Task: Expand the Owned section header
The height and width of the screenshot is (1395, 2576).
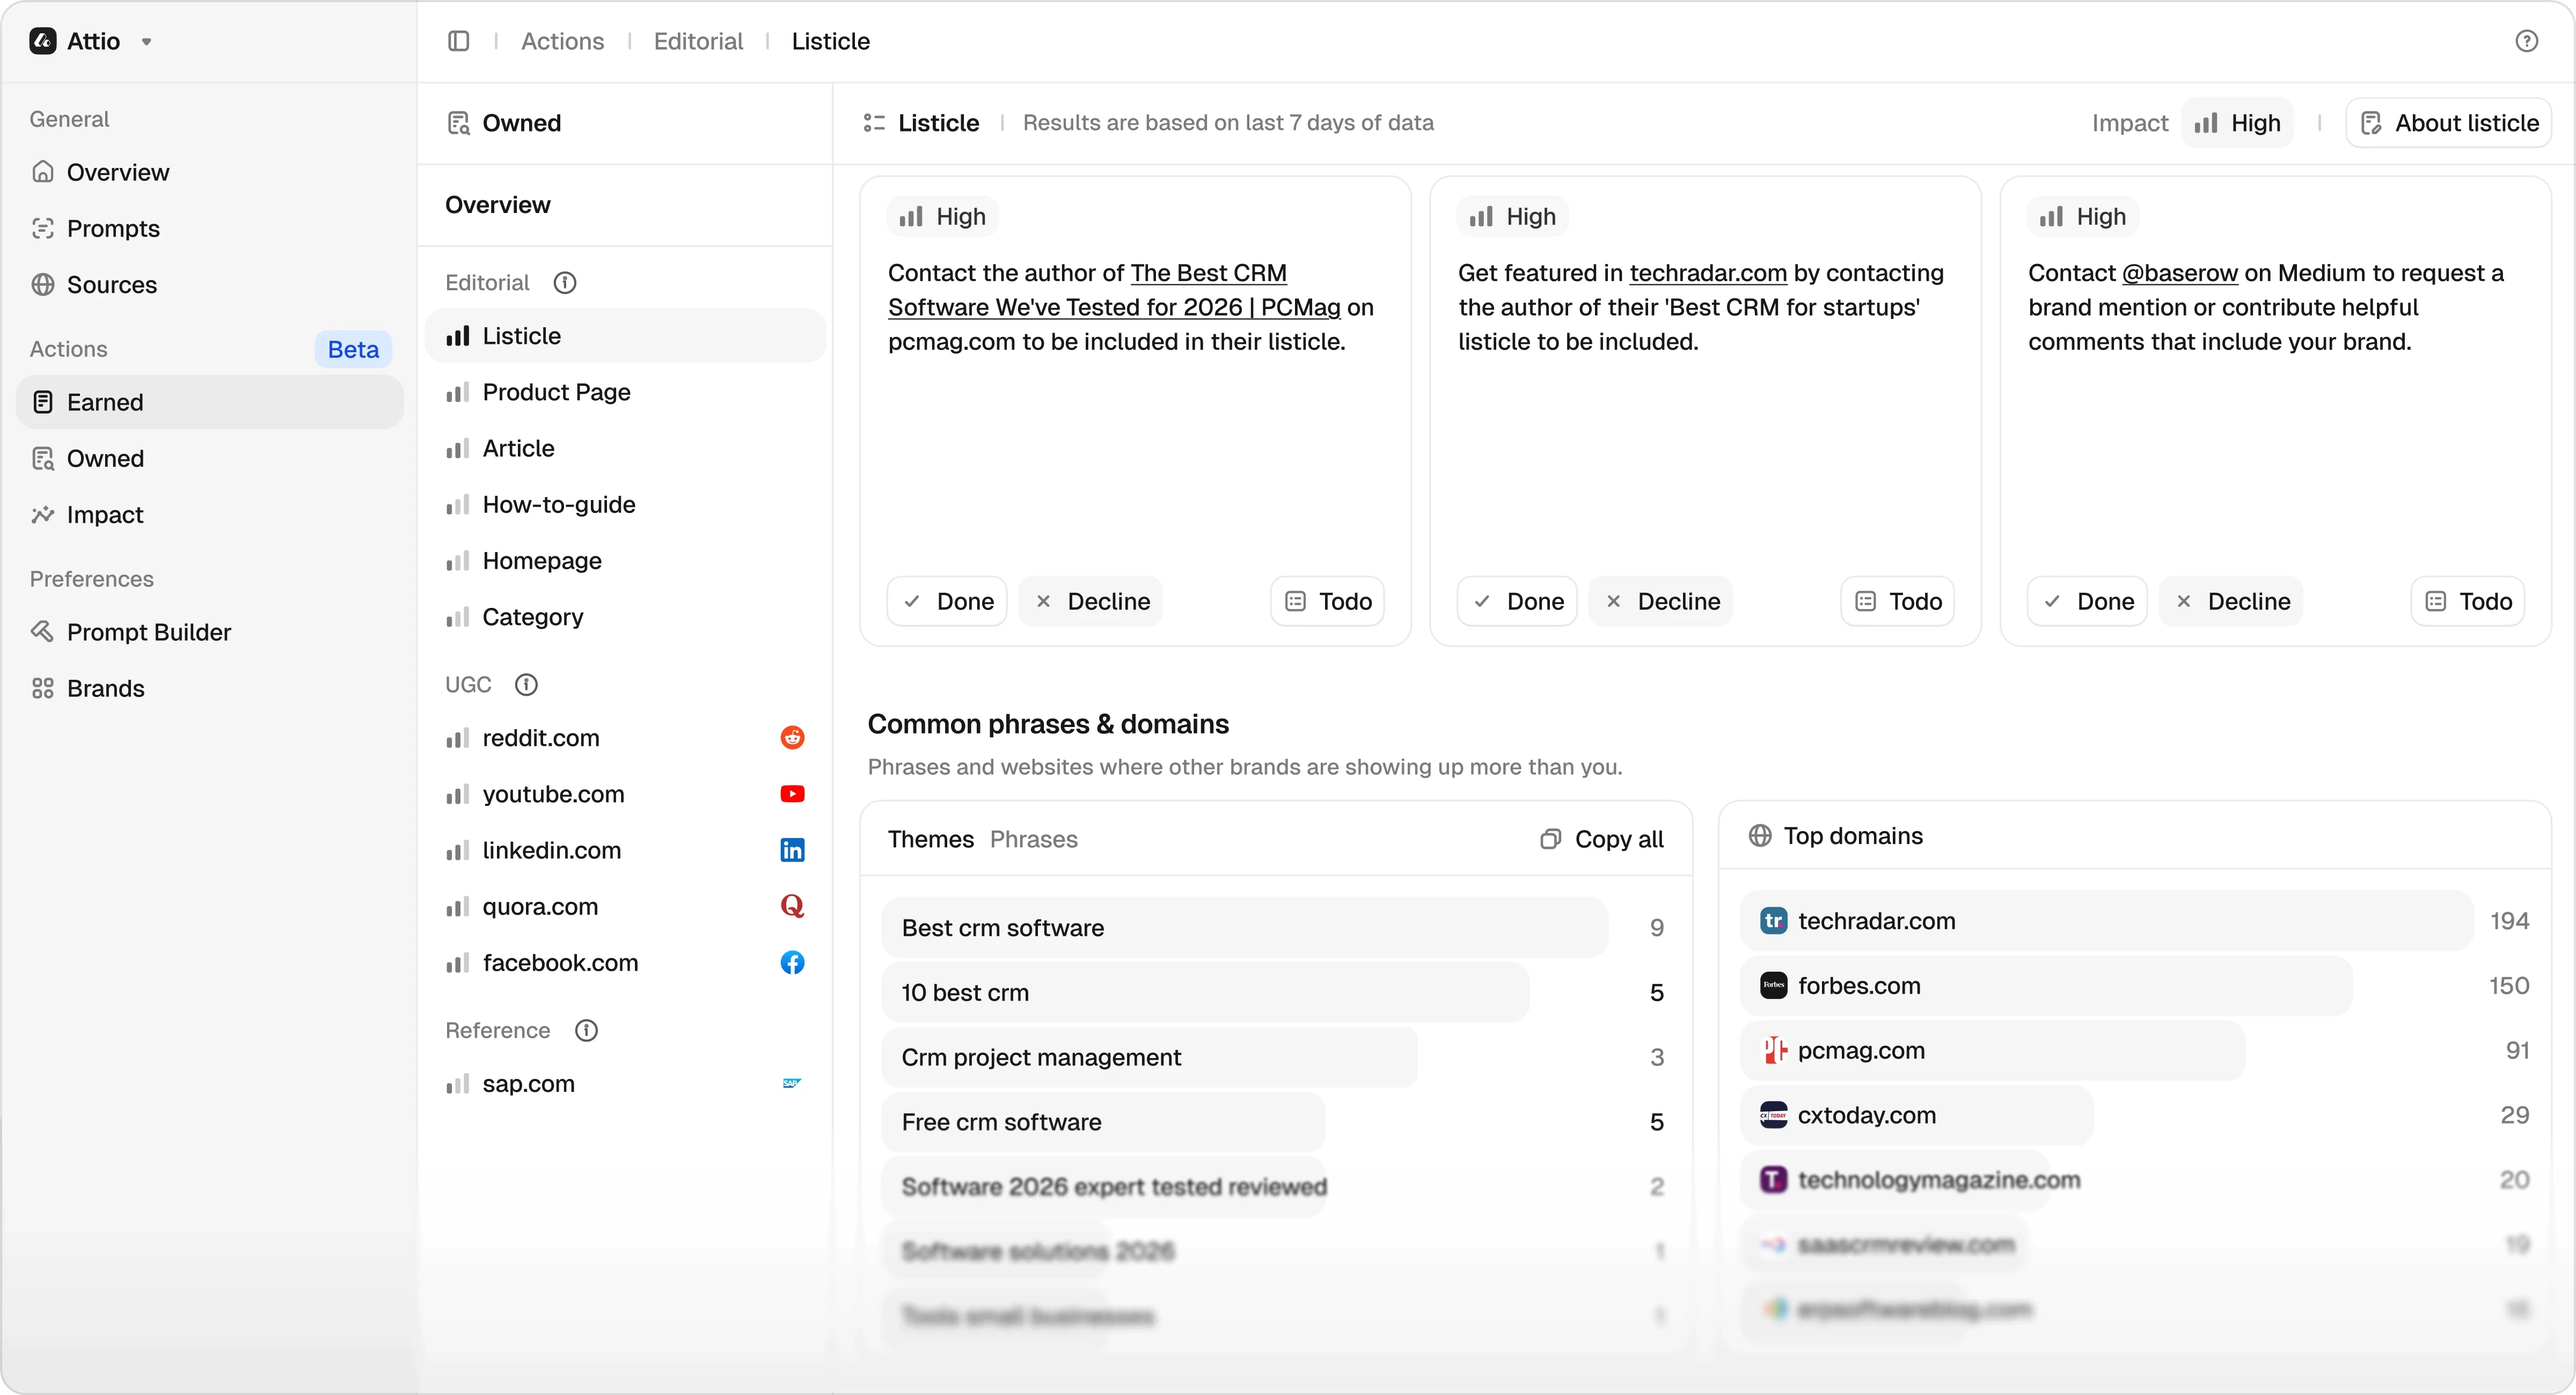Action: [521, 123]
